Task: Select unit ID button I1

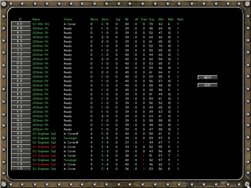Action: [x=21, y=155]
